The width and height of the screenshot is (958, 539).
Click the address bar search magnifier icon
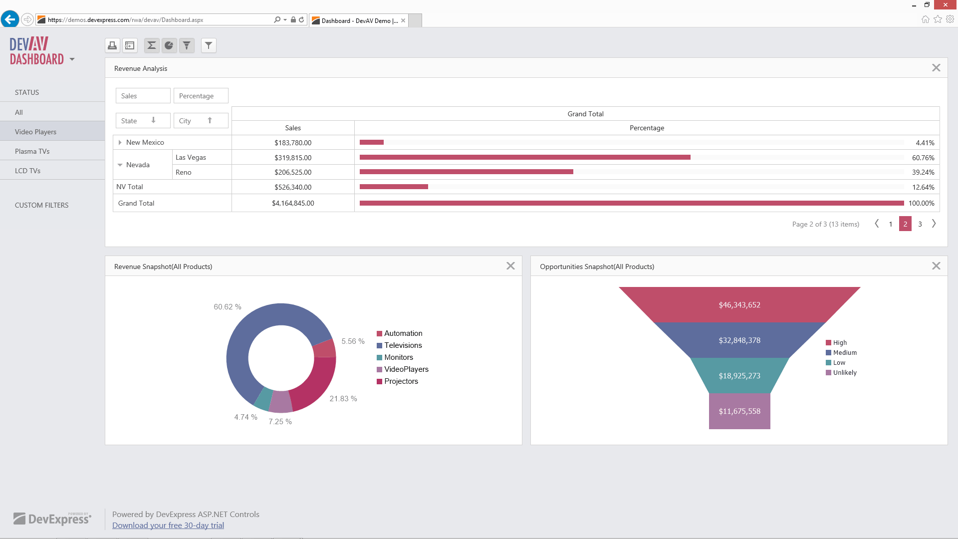277,20
